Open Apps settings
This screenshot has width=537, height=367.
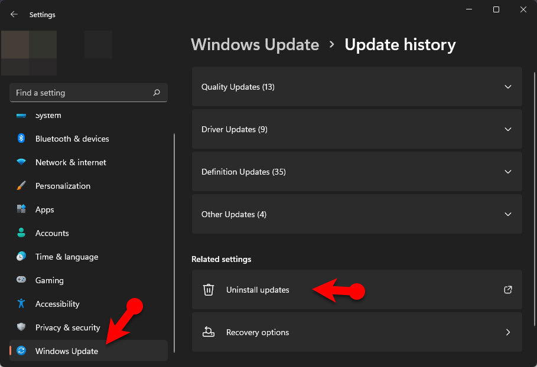click(89, 209)
